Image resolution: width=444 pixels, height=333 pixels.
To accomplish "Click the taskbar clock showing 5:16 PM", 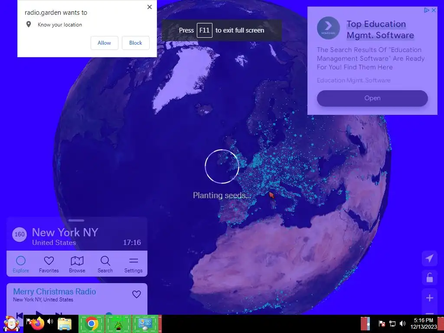I will click(x=423, y=323).
